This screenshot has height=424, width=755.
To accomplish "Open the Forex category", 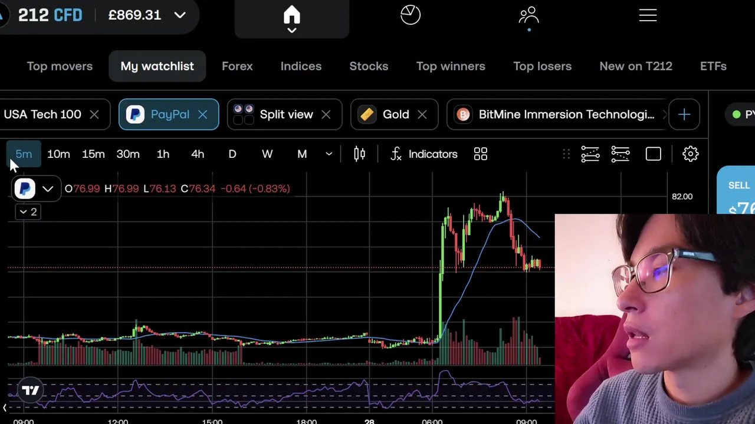I will (237, 66).
